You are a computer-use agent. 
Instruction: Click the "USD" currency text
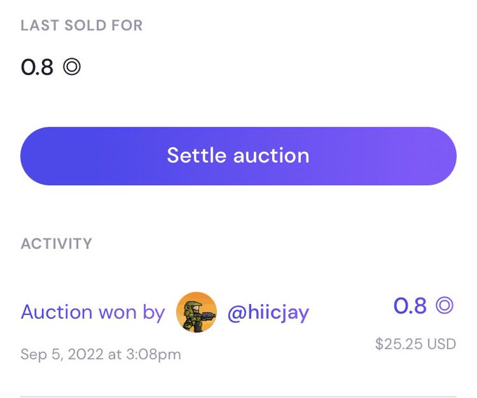(x=442, y=344)
